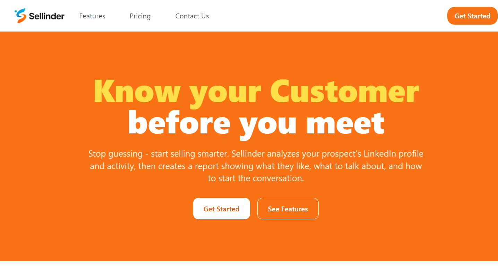
Task: Select the orange 'S' brand mark
Action: click(20, 16)
